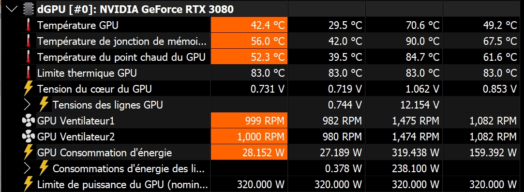524x192 pixels.
Task: Click the highlighted 56.0 °C current value
Action: click(x=249, y=41)
